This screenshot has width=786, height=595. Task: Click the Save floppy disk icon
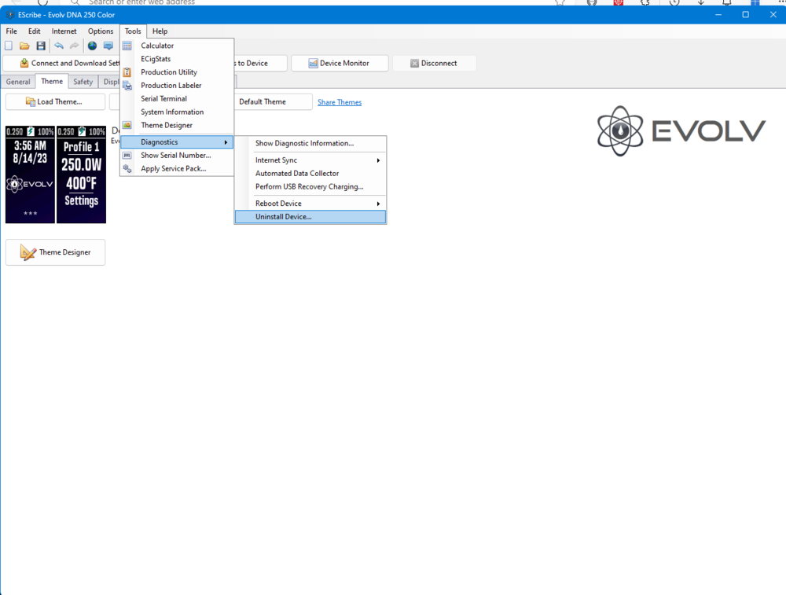41,46
